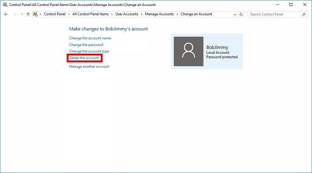Expand the chevron after User Accounts breadcrumb
This screenshot has width=312, height=173.
tap(142, 14)
